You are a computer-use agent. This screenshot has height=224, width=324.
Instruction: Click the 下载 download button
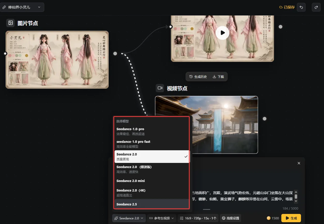pos(218,77)
